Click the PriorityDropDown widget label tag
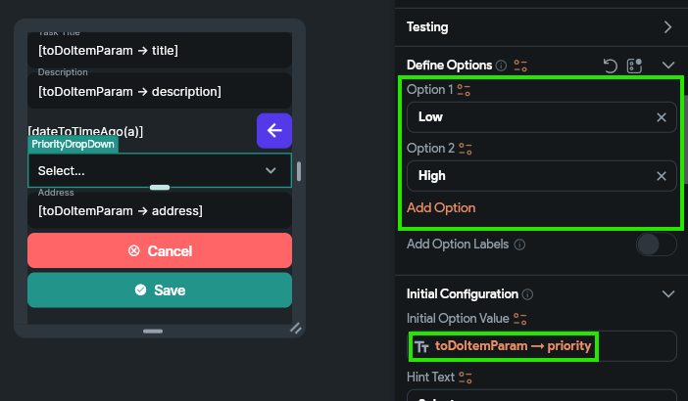 (x=73, y=145)
